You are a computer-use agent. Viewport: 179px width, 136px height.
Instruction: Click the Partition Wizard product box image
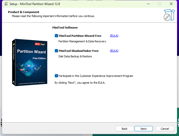(x=30, y=62)
